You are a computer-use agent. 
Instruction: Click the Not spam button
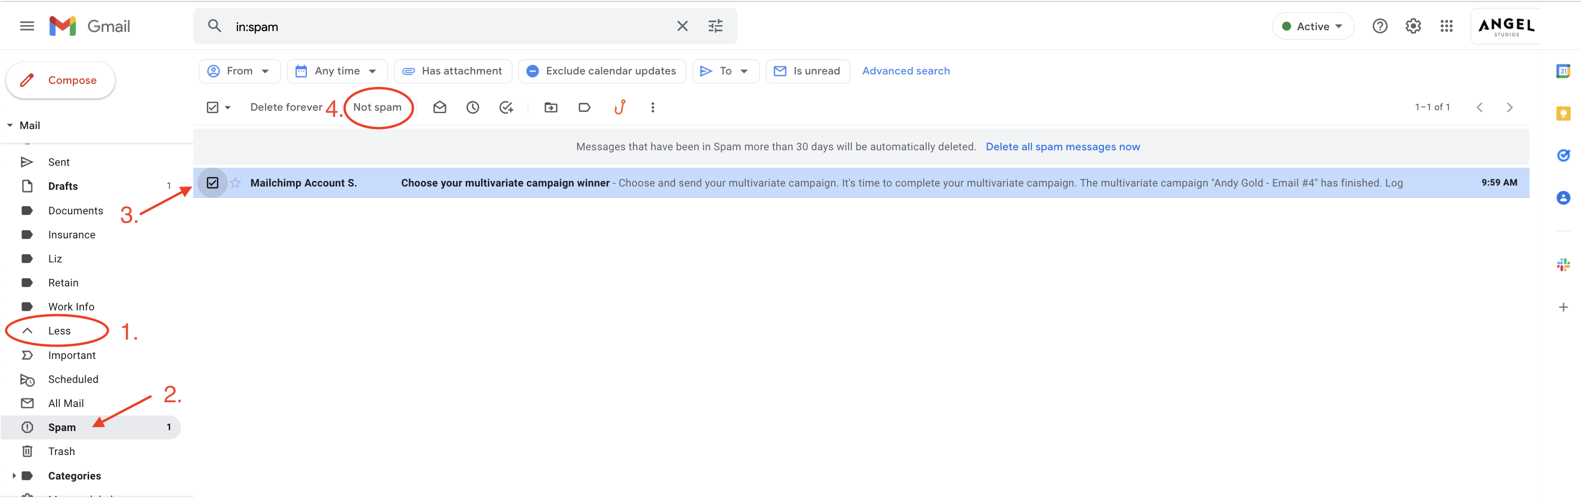(x=377, y=107)
